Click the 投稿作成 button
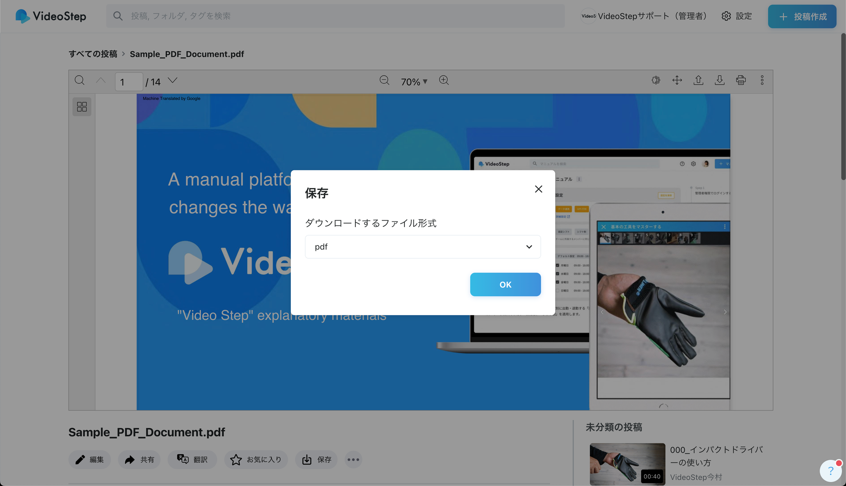This screenshot has height=486, width=846. 802,17
